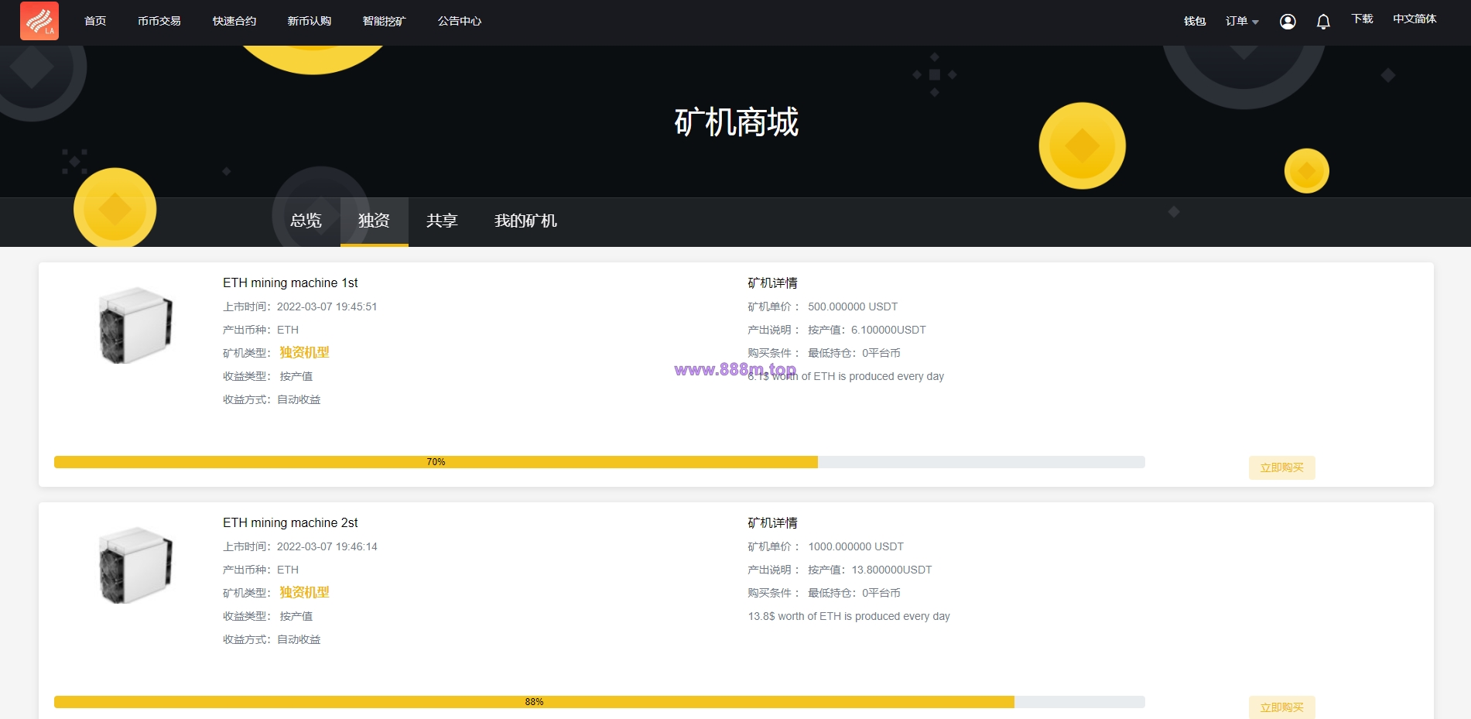Image resolution: width=1471 pixels, height=719 pixels.
Task: Click ETH mining machine 2st thumbnail
Action: point(135,565)
